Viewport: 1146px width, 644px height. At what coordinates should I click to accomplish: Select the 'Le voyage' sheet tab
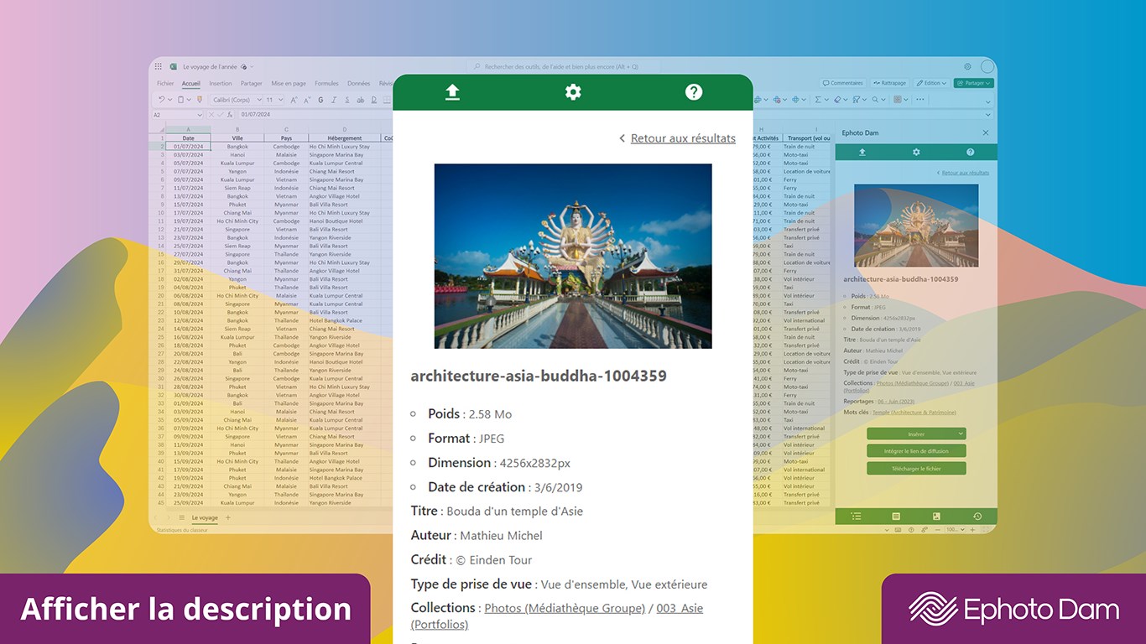(x=205, y=518)
